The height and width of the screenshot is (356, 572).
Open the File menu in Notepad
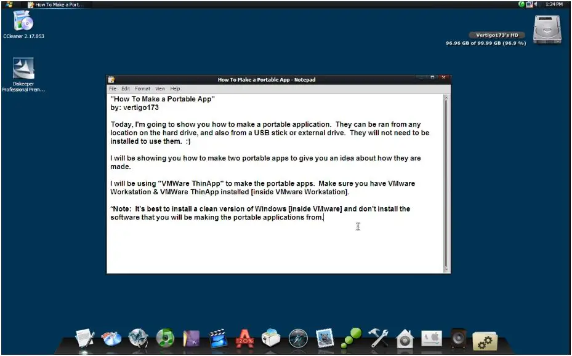[113, 89]
